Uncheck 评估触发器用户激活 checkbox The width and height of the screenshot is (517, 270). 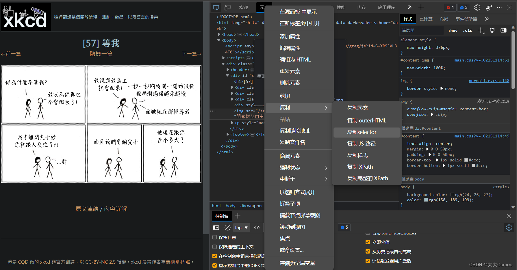pos(368,261)
